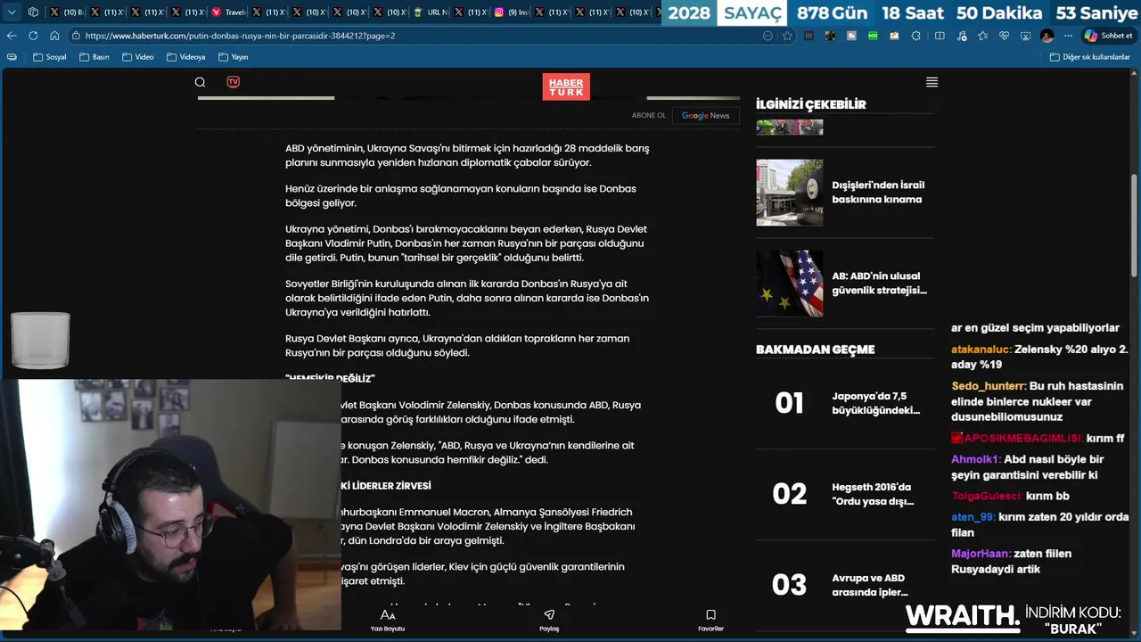This screenshot has height=642, width=1141.
Task: Open the browser profile avatar
Action: 1047,36
